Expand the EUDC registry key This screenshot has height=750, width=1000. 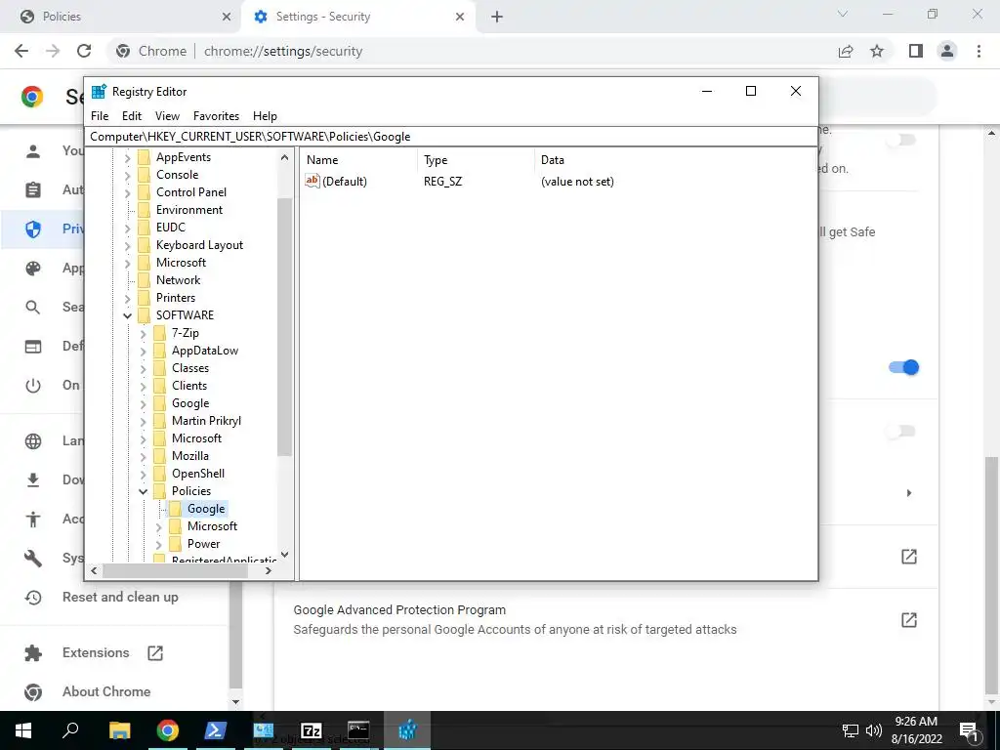[128, 228]
